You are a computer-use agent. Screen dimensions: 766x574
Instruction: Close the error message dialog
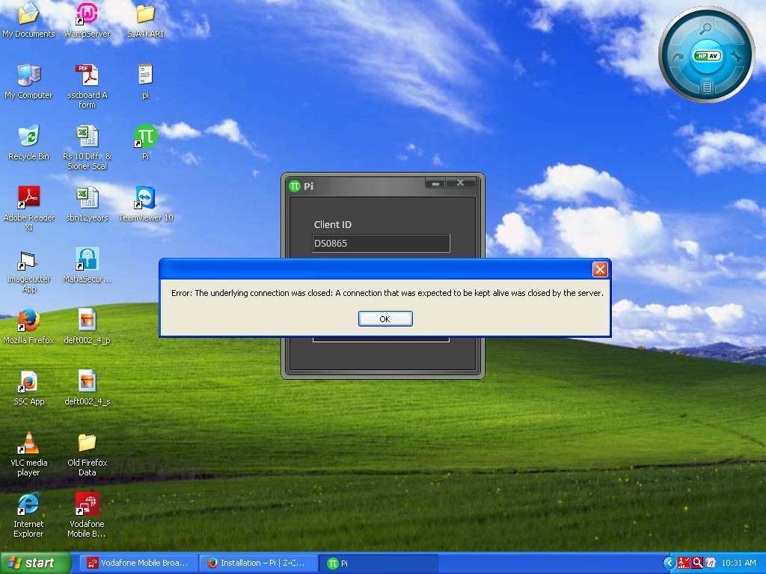click(x=600, y=269)
